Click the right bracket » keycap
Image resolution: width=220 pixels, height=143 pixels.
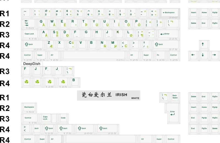[159, 24]
